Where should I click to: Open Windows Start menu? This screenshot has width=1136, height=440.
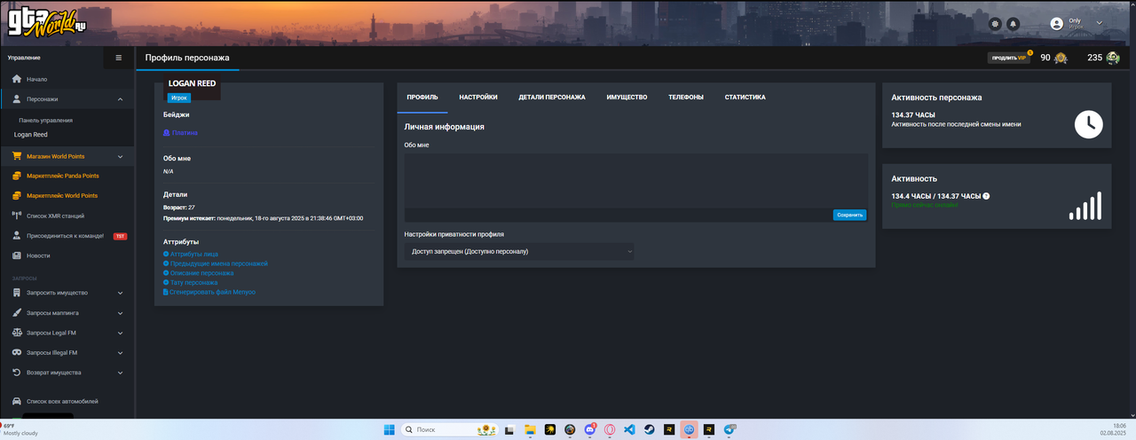(389, 429)
